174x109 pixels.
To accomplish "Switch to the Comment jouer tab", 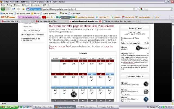I will click(x=17, y=21).
